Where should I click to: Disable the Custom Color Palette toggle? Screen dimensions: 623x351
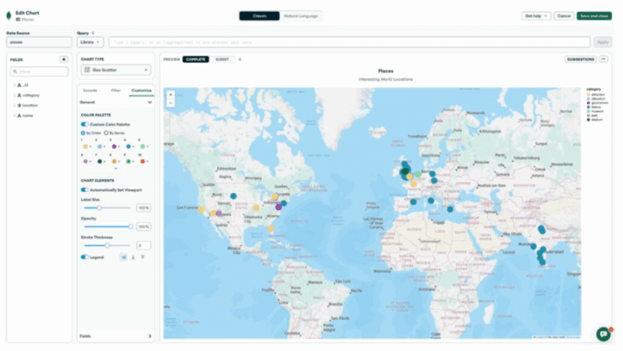(85, 124)
